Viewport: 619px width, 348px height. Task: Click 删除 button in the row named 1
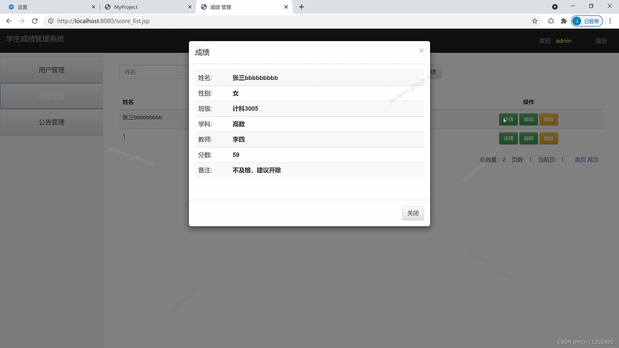(549, 138)
